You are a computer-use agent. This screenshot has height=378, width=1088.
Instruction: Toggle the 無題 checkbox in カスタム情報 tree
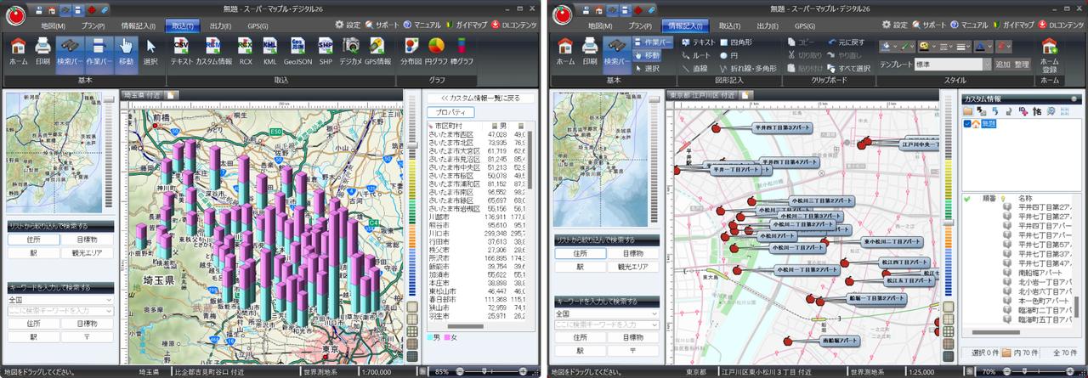(x=967, y=124)
